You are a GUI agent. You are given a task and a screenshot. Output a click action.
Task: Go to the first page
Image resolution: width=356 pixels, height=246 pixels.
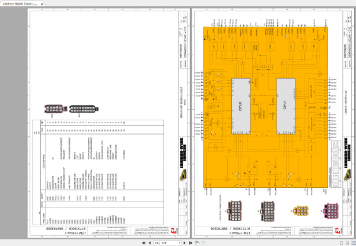click(144, 243)
